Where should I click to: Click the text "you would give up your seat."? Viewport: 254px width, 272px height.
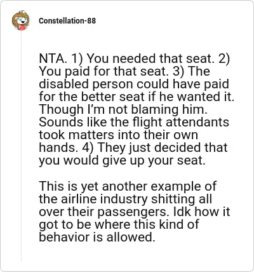[x=122, y=161]
